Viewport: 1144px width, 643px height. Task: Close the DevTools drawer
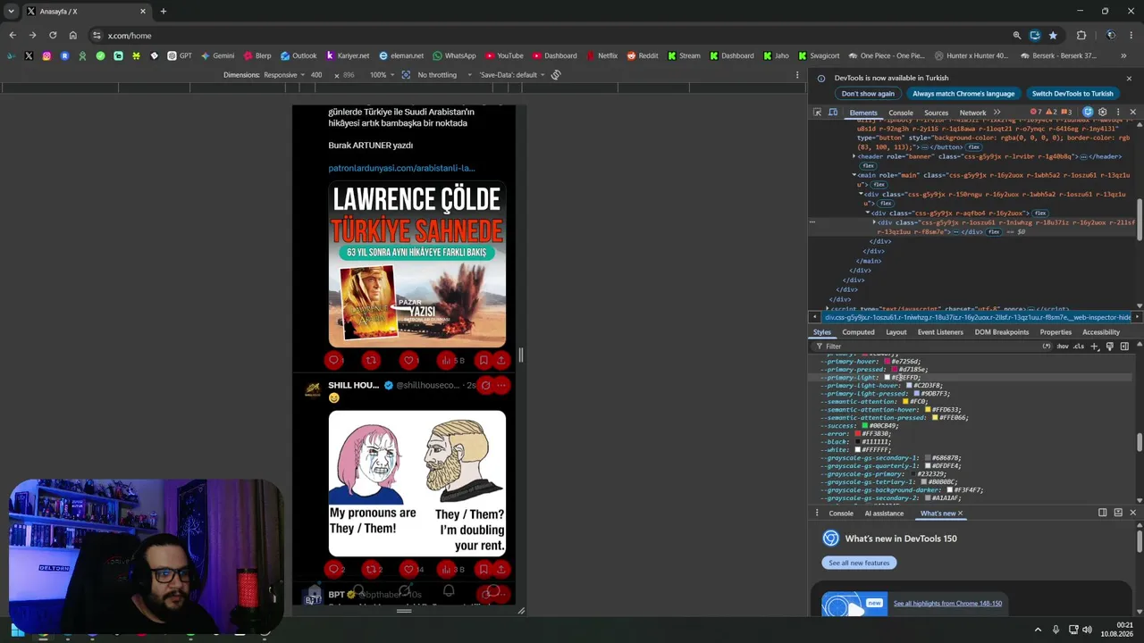tap(1132, 513)
